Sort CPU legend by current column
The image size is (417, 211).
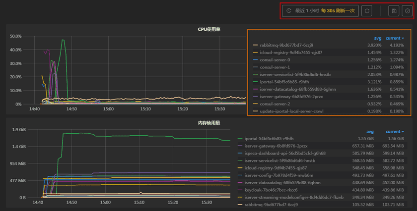click(x=395, y=38)
